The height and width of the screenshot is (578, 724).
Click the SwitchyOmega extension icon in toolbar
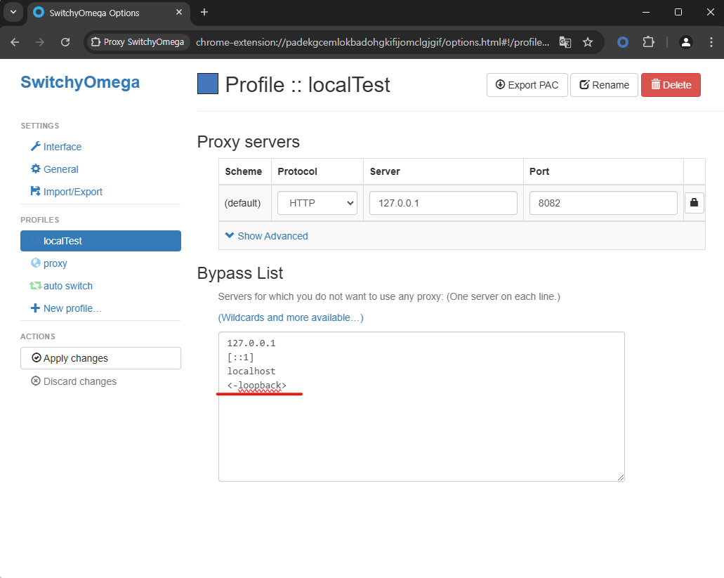622,42
